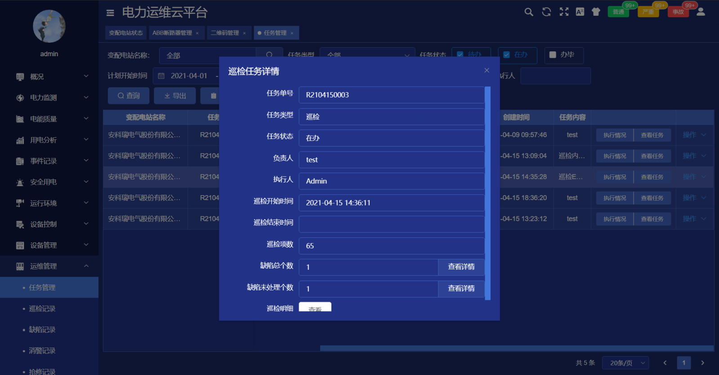This screenshot has height=375, width=719.
Task: Click the font size language icon
Action: 580,12
